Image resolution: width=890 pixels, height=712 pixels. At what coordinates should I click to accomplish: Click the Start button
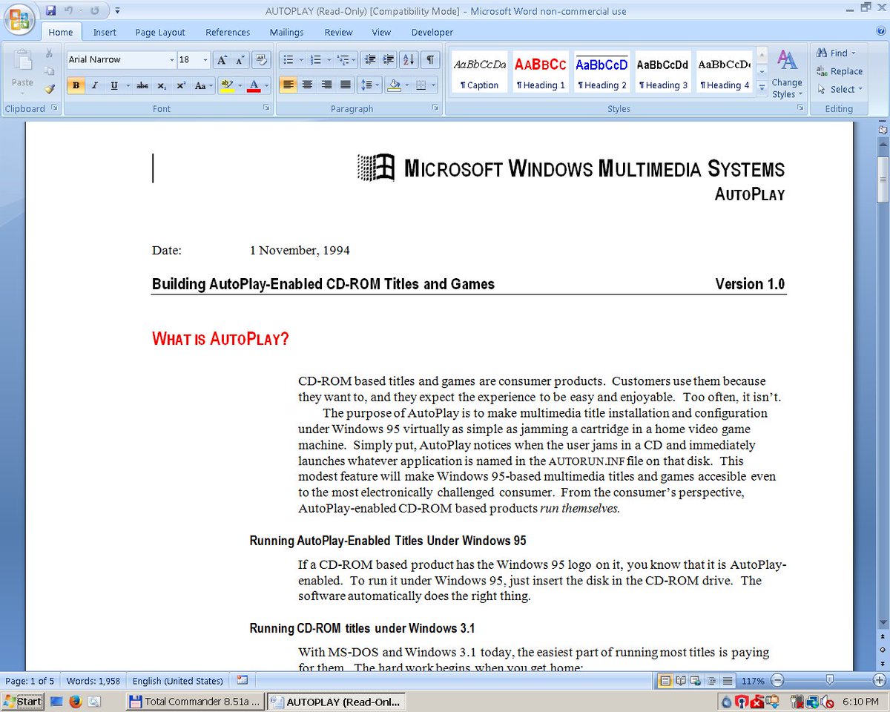click(x=23, y=701)
